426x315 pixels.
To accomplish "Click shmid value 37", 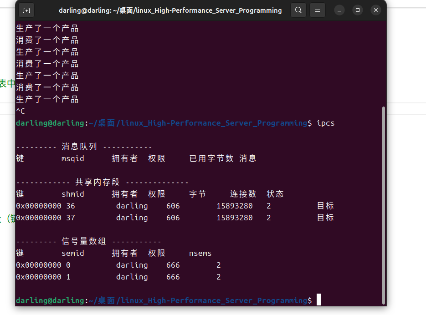I will 70,218.
